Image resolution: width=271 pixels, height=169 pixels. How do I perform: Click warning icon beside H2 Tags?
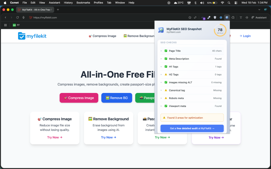166,74
